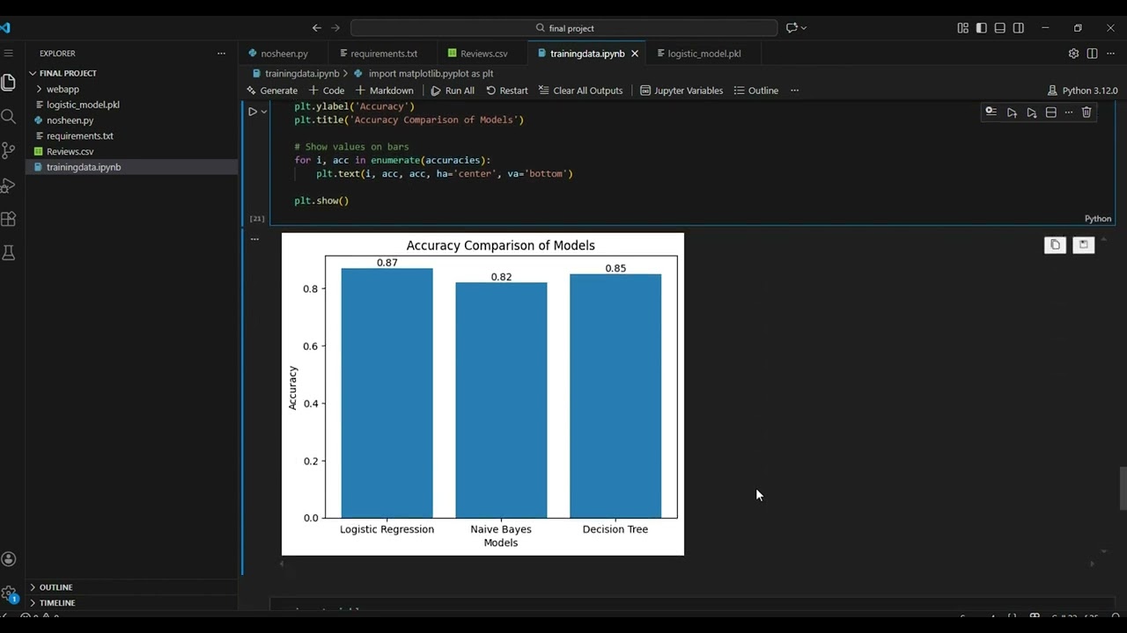Open editor More Actions ellipsis

click(1110, 54)
